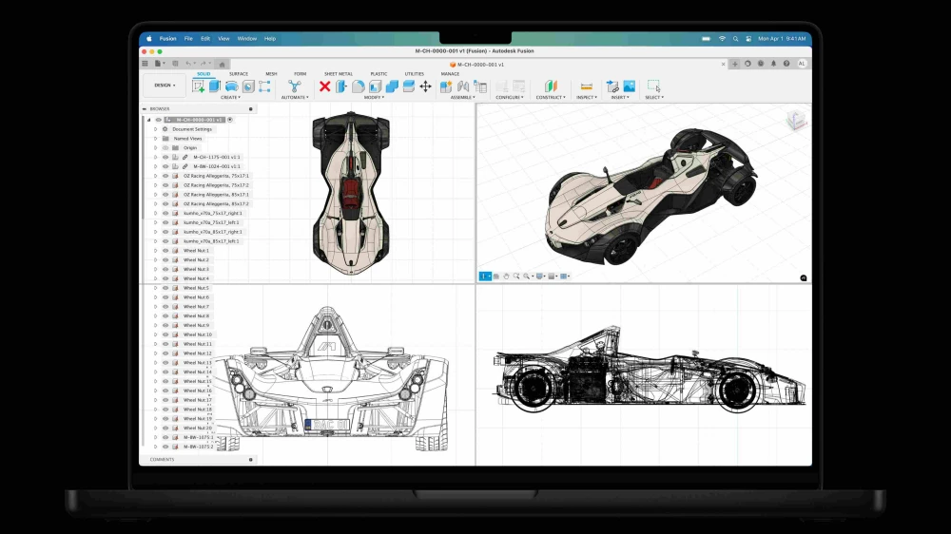Select the Create Sketch tool
The image size is (951, 534).
tap(198, 86)
